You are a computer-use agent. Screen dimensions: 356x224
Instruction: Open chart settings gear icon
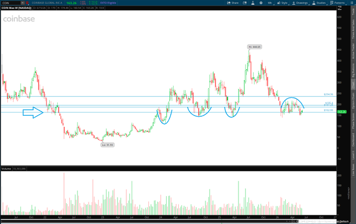pyautogui.click(x=261, y=3)
